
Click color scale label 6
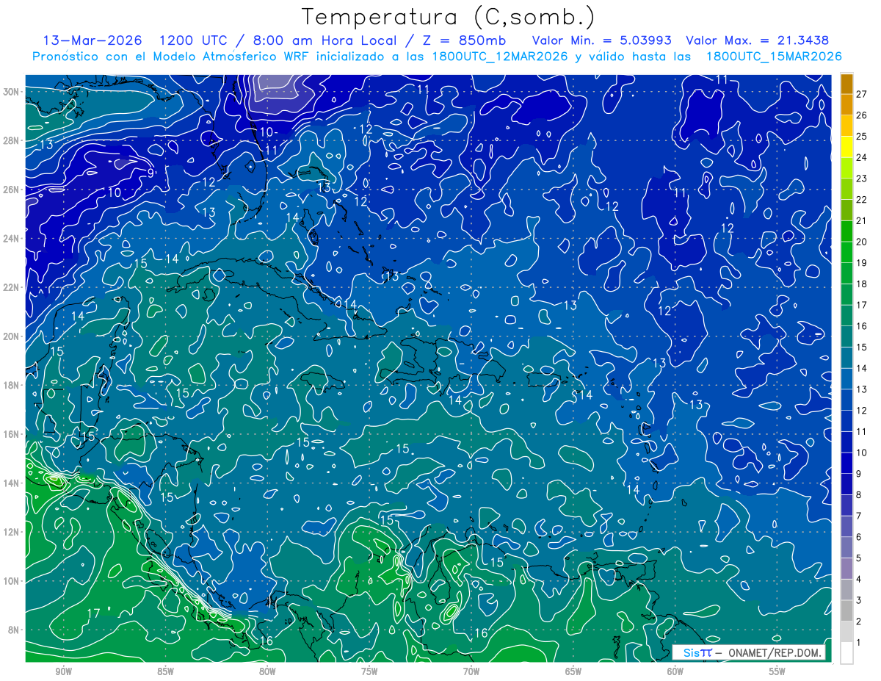859,537
